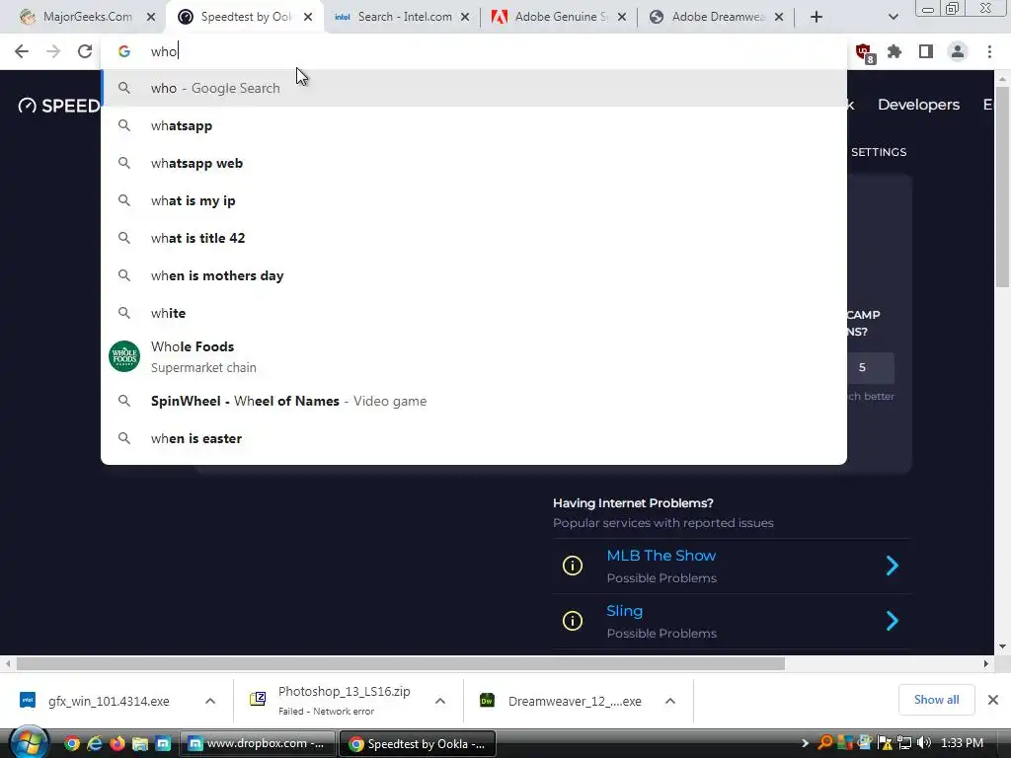Screen dimensions: 1011x758
Task: Close the MajorGeeks.Com tab
Action: coord(151,17)
